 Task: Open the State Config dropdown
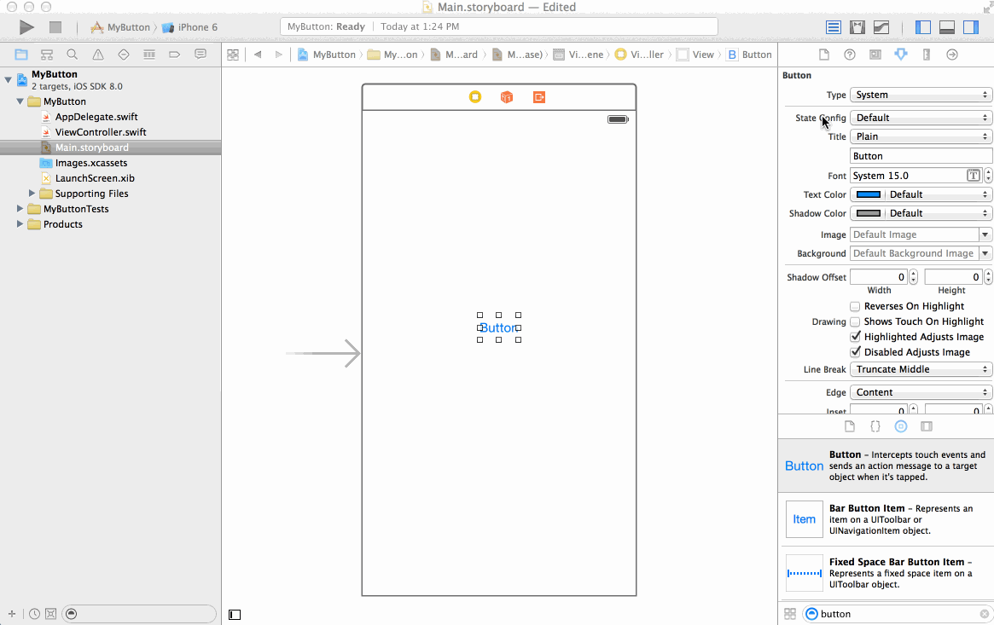[x=921, y=118]
